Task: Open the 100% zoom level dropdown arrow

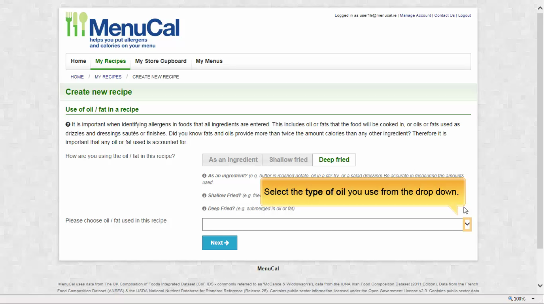Action: [533, 299]
